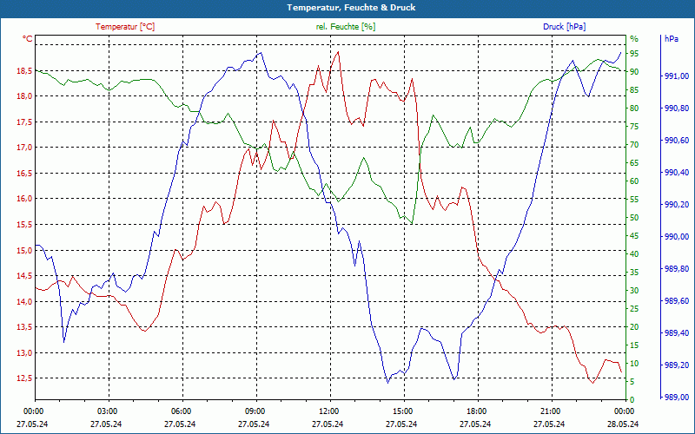Click the '°C' unit label on temperature axis
The width and height of the screenshot is (695, 434).
pyautogui.click(x=28, y=39)
